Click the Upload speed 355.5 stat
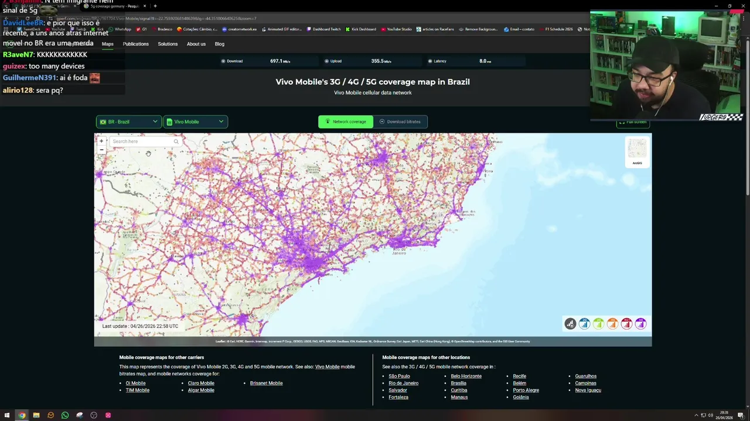The width and height of the screenshot is (750, 421). 381,61
